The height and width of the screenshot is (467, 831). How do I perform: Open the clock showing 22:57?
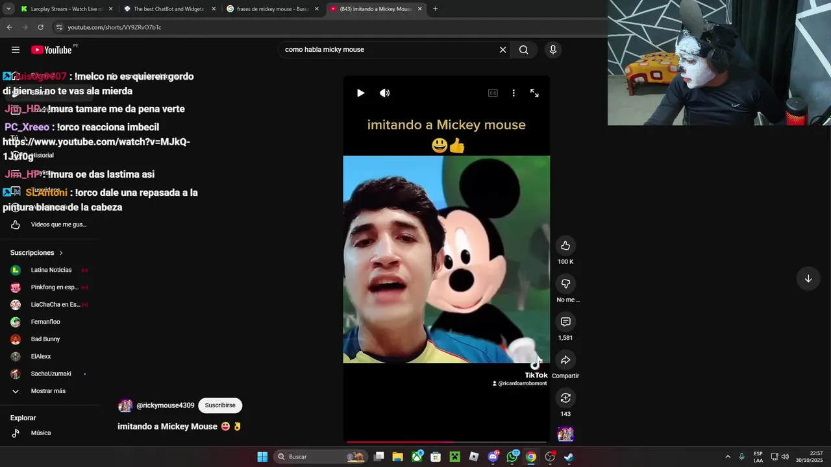pyautogui.click(x=810, y=457)
